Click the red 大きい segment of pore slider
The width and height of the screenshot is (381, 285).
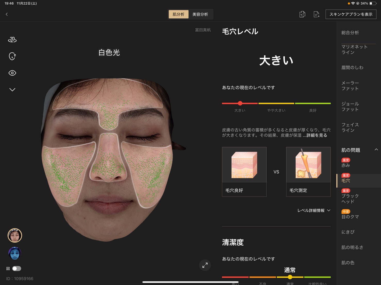[240, 103]
